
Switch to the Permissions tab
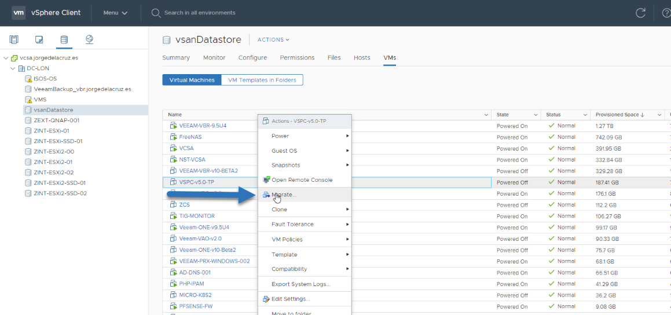pyautogui.click(x=297, y=58)
